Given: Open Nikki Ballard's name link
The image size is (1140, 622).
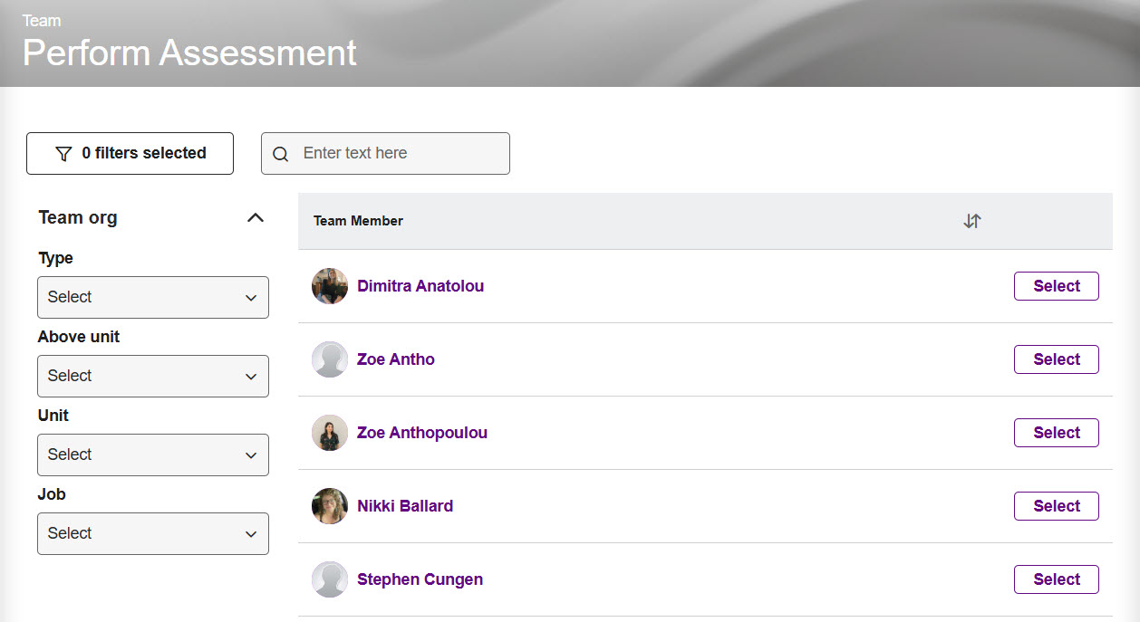Looking at the screenshot, I should point(405,505).
